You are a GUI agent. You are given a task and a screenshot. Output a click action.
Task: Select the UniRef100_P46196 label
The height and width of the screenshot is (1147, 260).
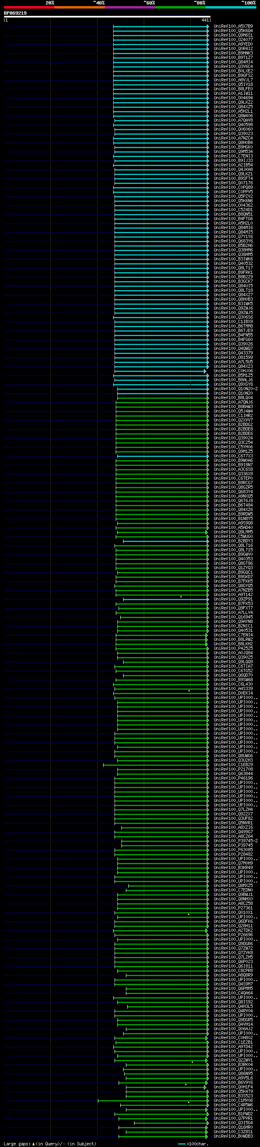233,778
